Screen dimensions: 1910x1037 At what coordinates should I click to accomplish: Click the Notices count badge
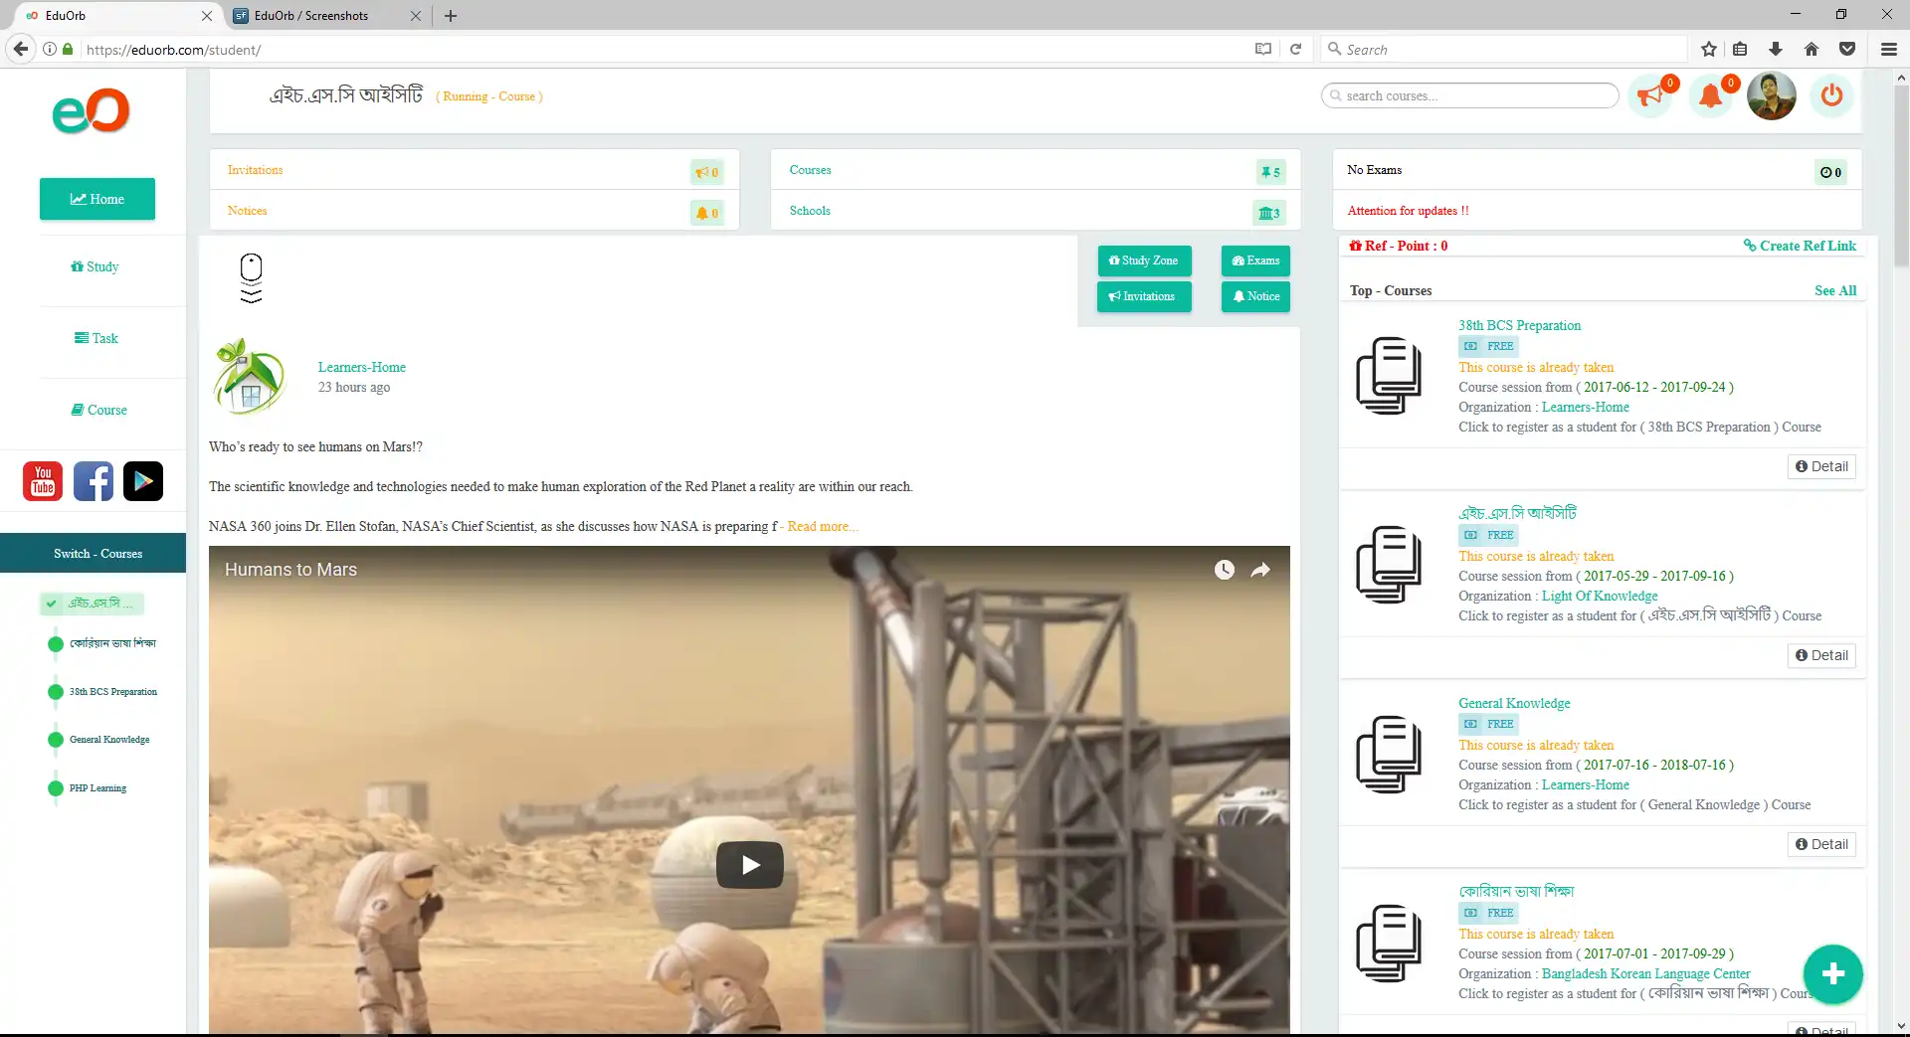707,213
